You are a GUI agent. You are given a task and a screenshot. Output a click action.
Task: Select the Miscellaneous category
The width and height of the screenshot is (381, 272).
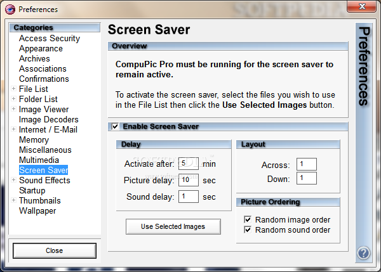point(45,150)
